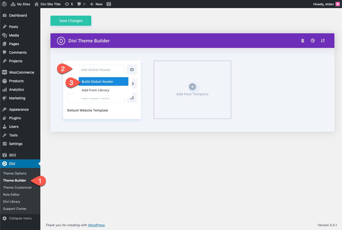
Task: Expand the My Sites menu
Action: 20,4
